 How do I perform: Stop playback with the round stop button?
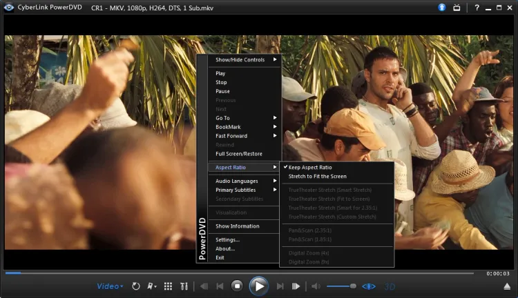tap(237, 286)
